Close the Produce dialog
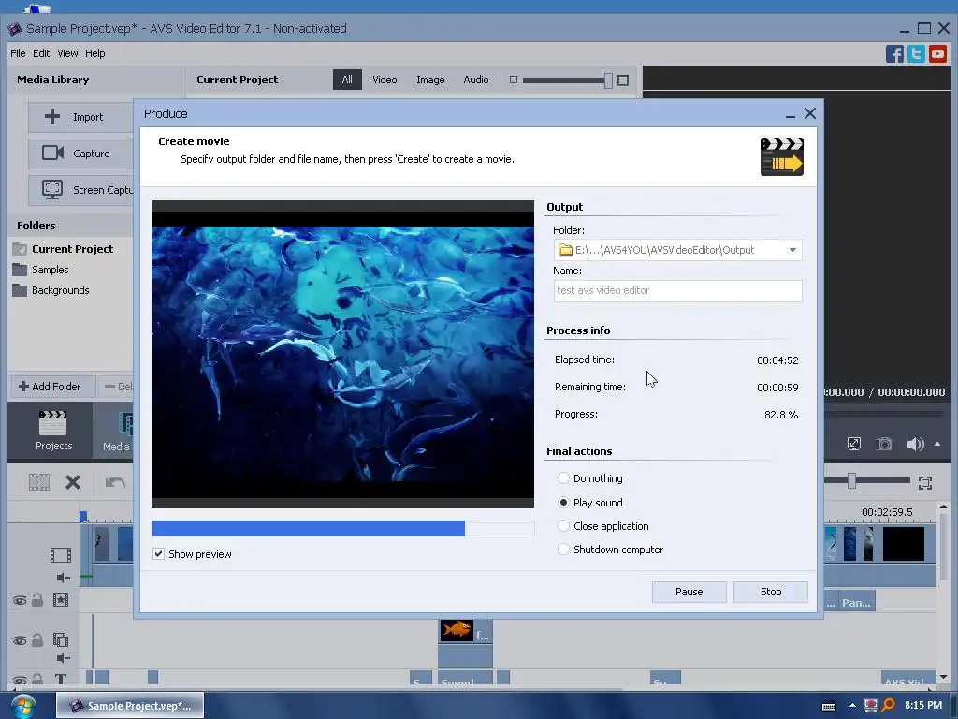This screenshot has height=719, width=958. pos(810,113)
